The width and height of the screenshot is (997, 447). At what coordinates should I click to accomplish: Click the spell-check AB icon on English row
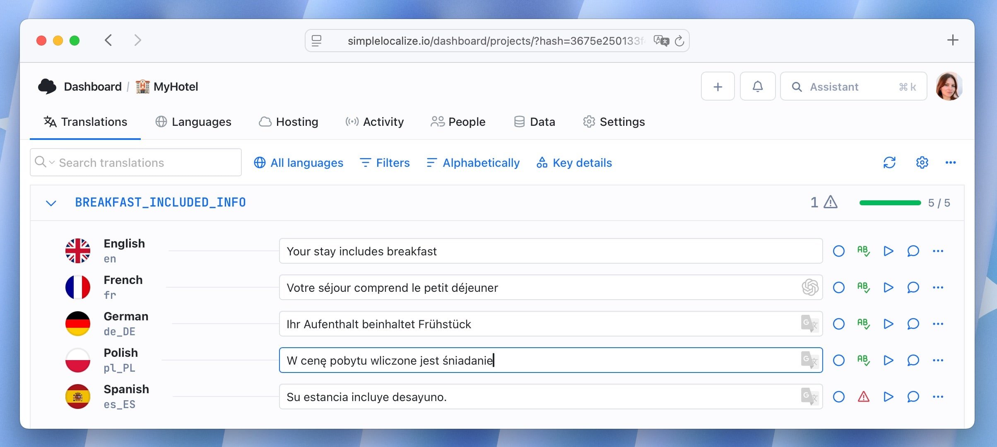click(x=863, y=251)
